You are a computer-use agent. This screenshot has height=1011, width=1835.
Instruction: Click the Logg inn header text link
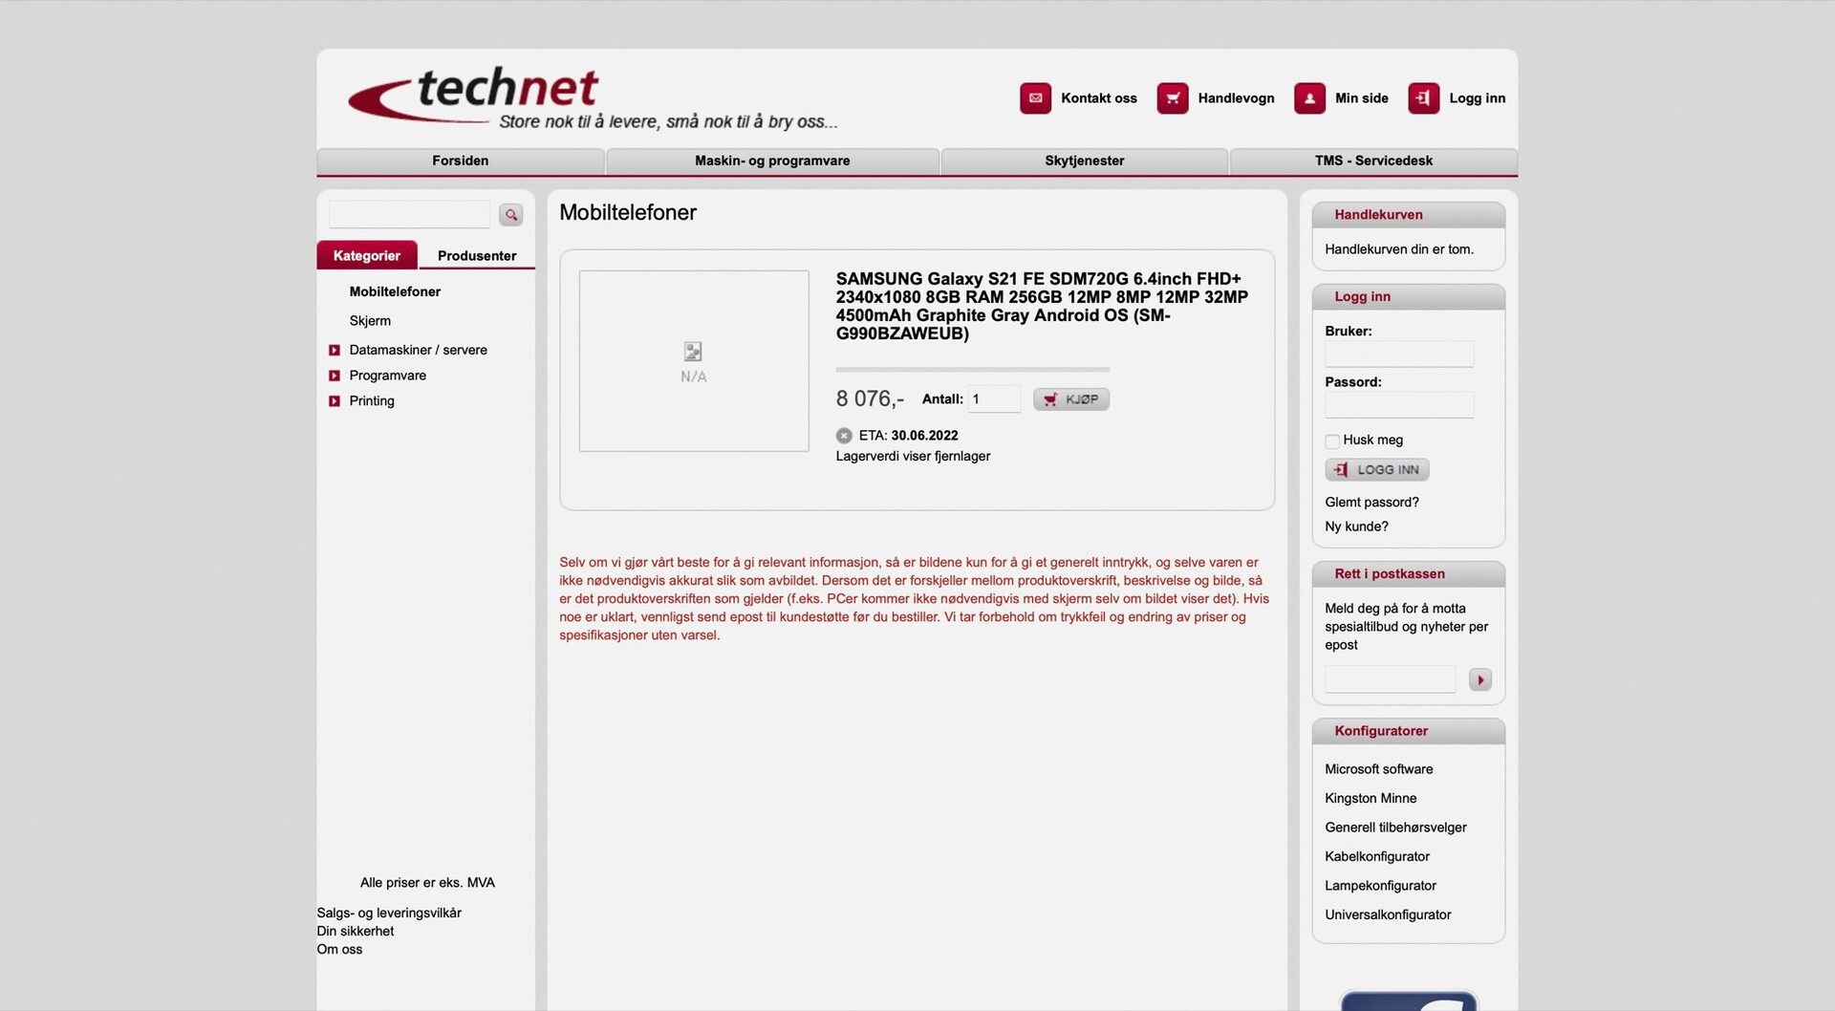coord(1477,98)
